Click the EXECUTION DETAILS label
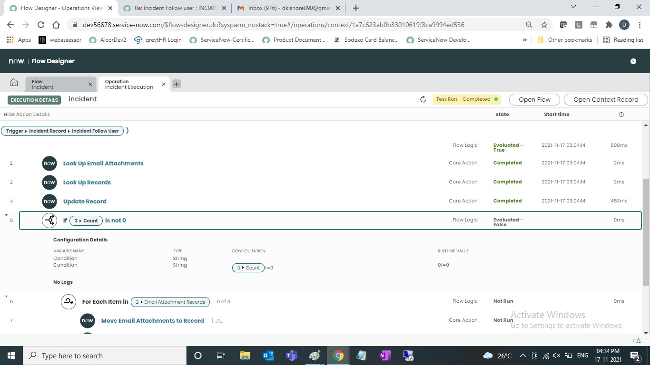This screenshot has height=365, width=650. [34, 100]
